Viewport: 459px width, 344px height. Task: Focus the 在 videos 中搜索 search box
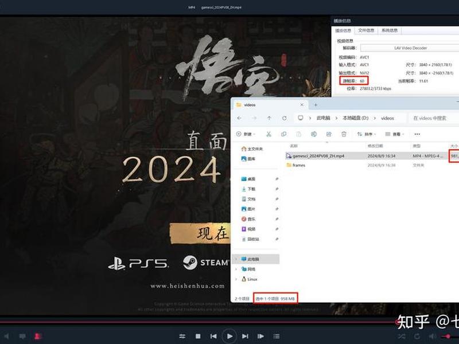pos(434,118)
